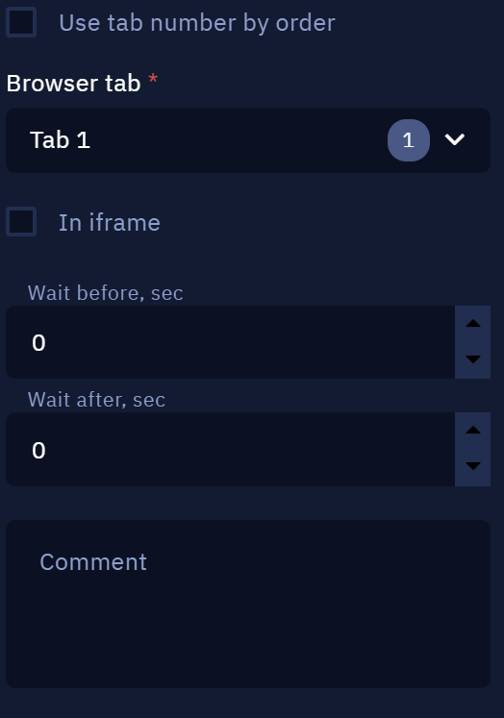Click the Use tab number by order label
Image resolution: width=504 pixels, height=718 pixels.
197,23
